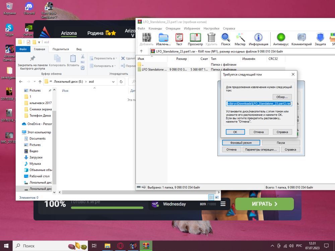Switch to large icons view in Explorer
Image resolution: width=335 pixels, height=251 pixels.
[217, 197]
